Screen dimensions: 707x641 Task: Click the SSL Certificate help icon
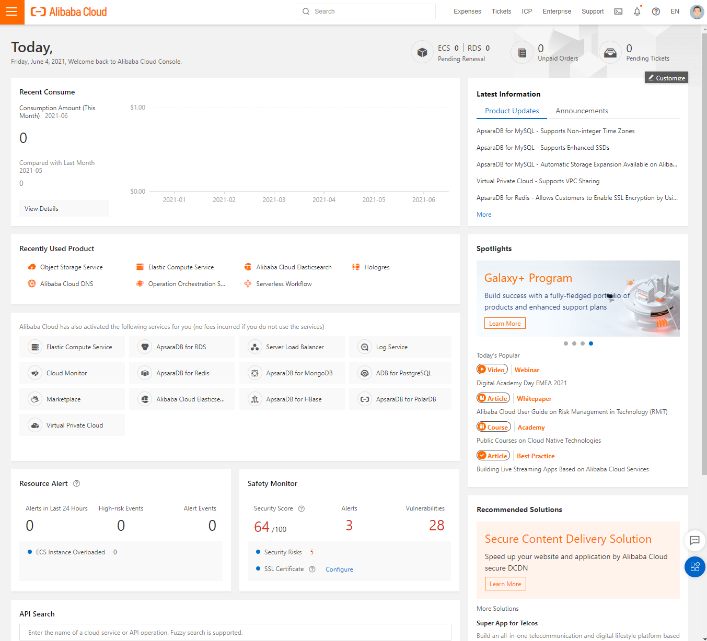pos(312,569)
